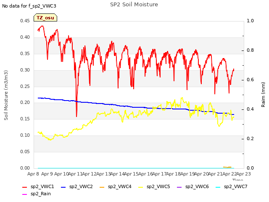Click the 0.25 left axis value
The image size is (269, 202).
click(x=25, y=86)
